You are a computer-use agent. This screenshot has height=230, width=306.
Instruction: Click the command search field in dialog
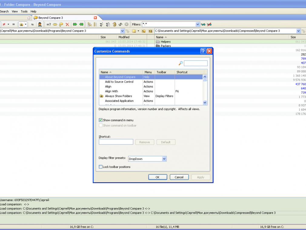pos(195,63)
